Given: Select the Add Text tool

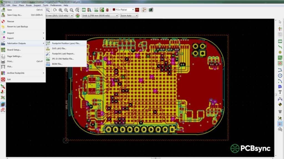Looking at the screenshot, I should coord(280,92).
